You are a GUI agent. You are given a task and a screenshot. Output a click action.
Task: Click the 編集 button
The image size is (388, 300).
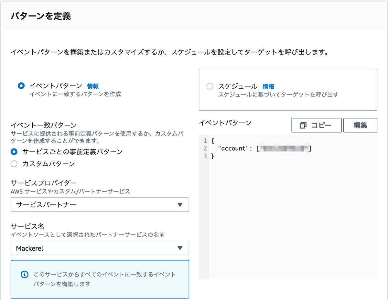point(360,125)
